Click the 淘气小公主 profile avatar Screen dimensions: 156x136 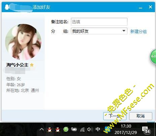coord(23,42)
